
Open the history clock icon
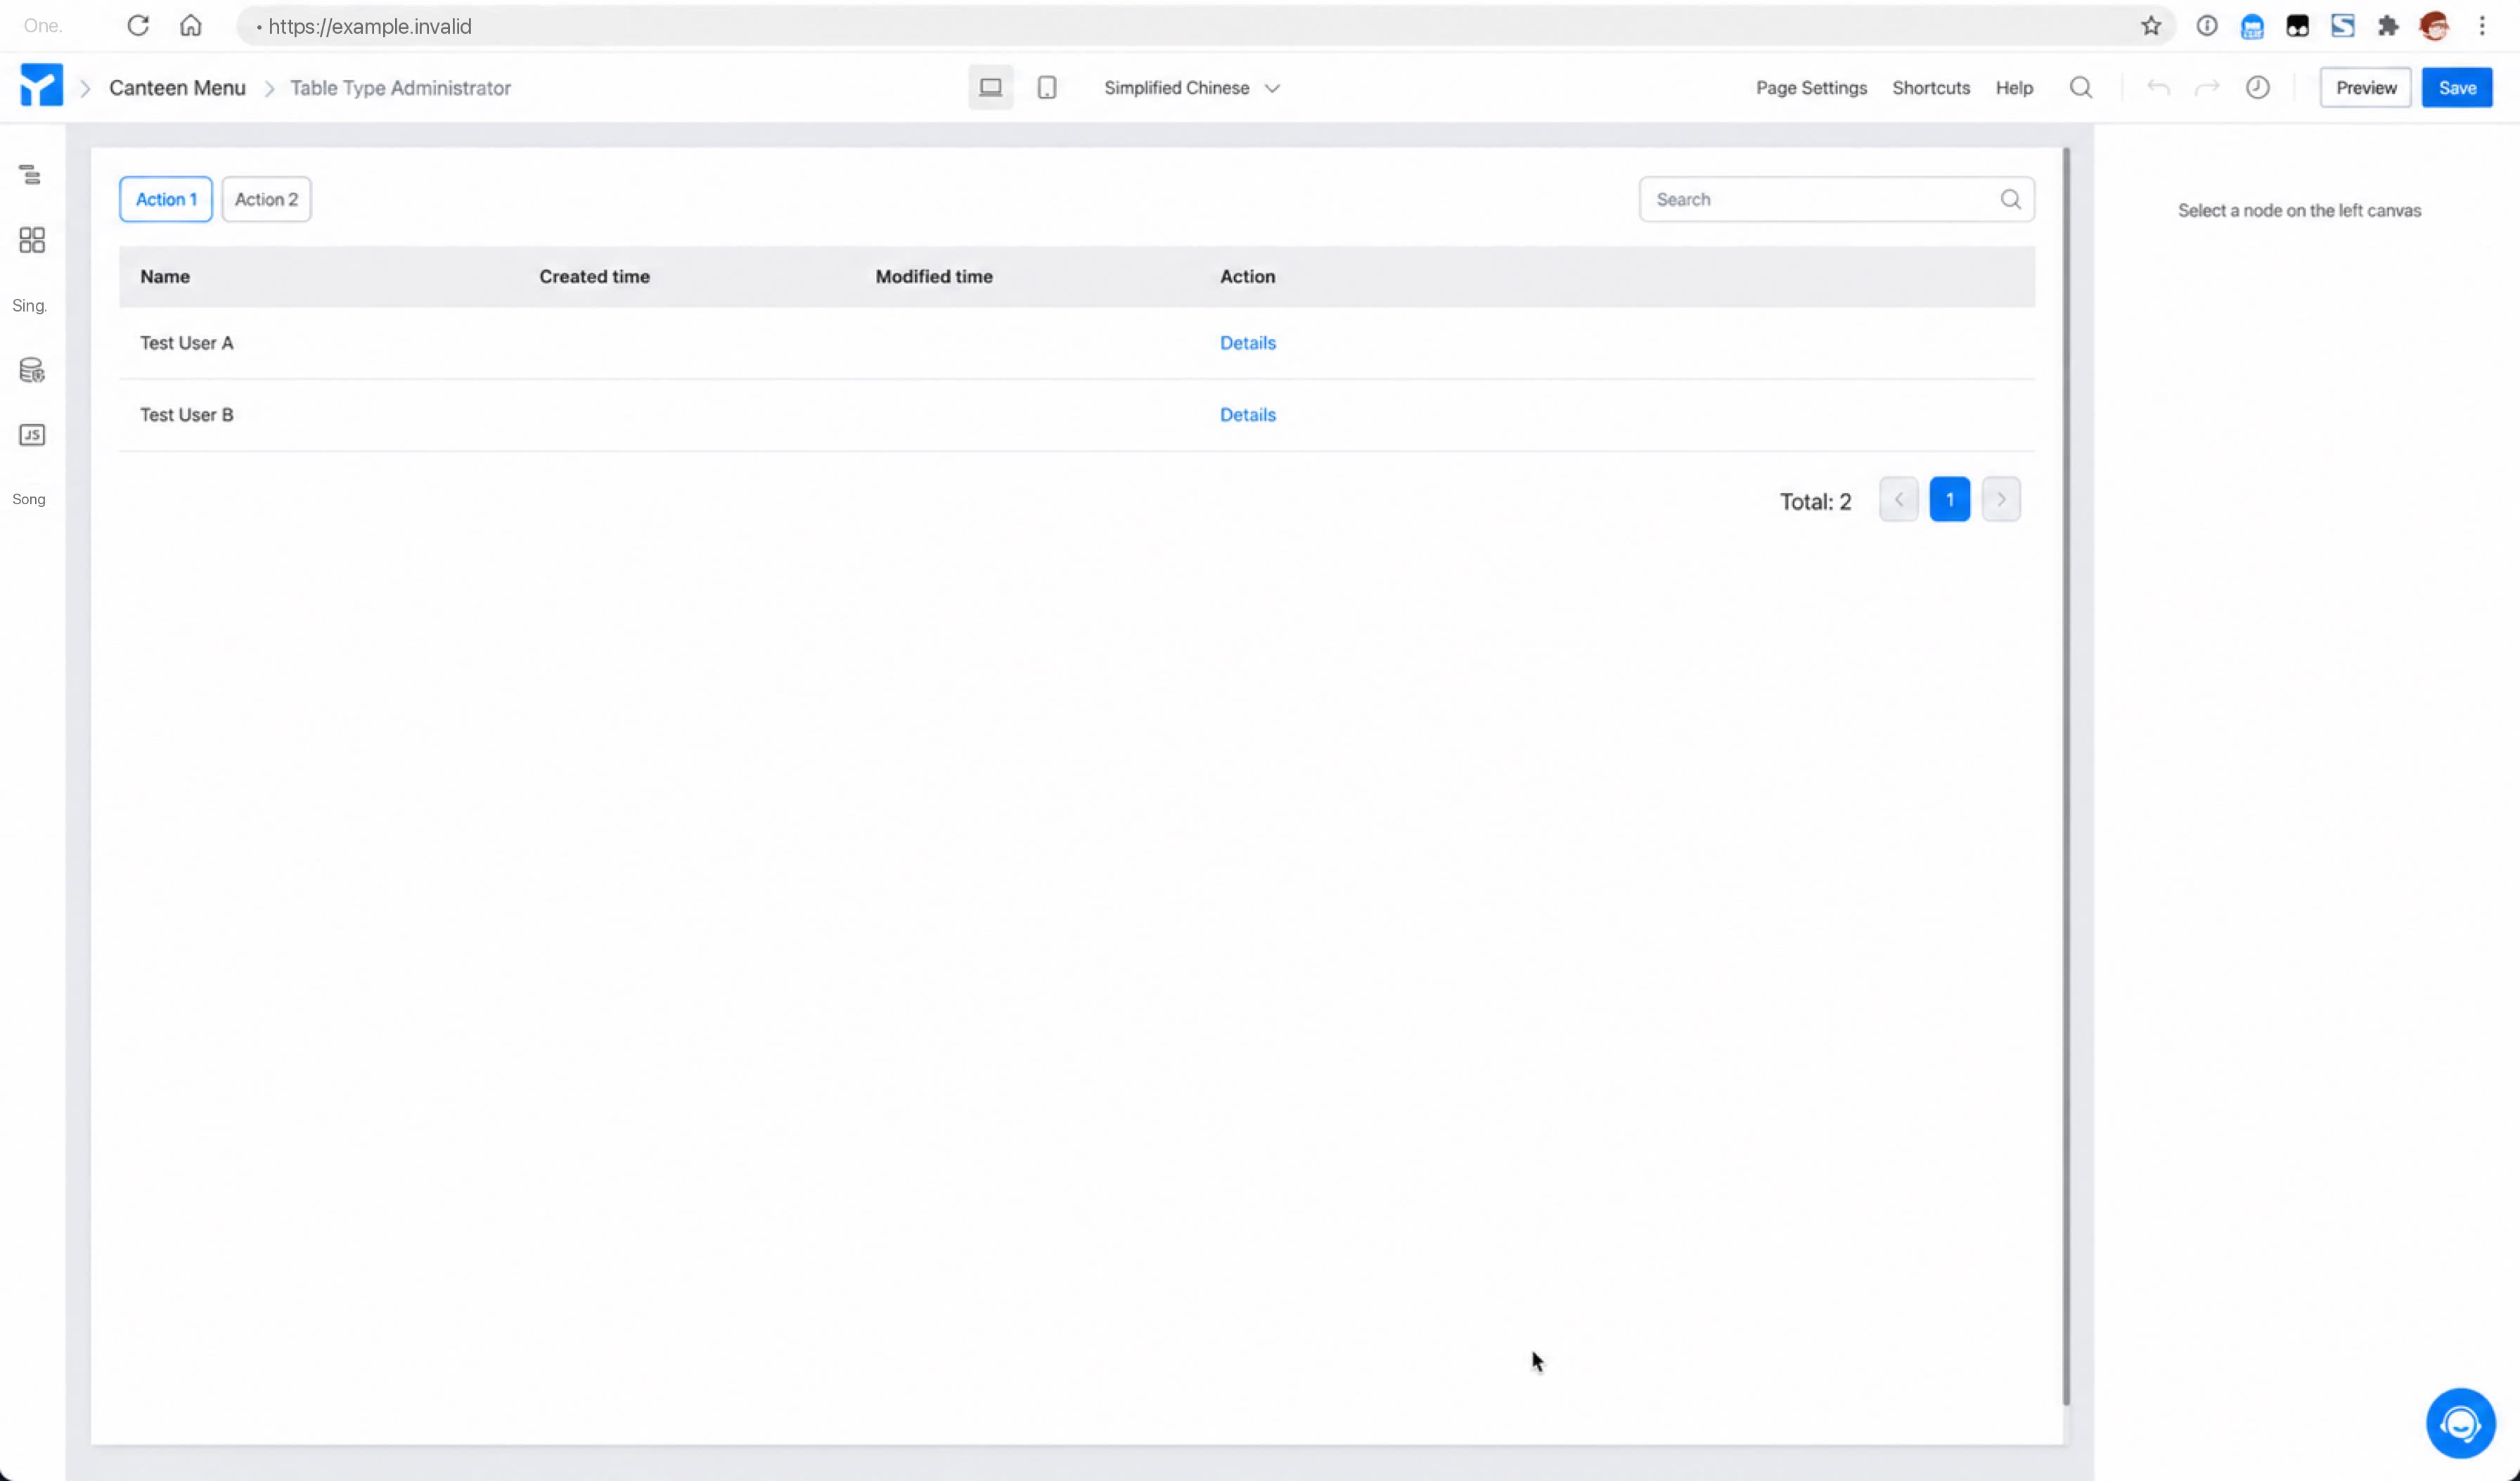[2257, 88]
